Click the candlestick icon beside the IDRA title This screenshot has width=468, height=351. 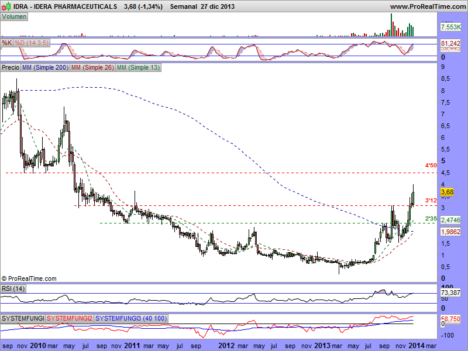click(x=6, y=6)
